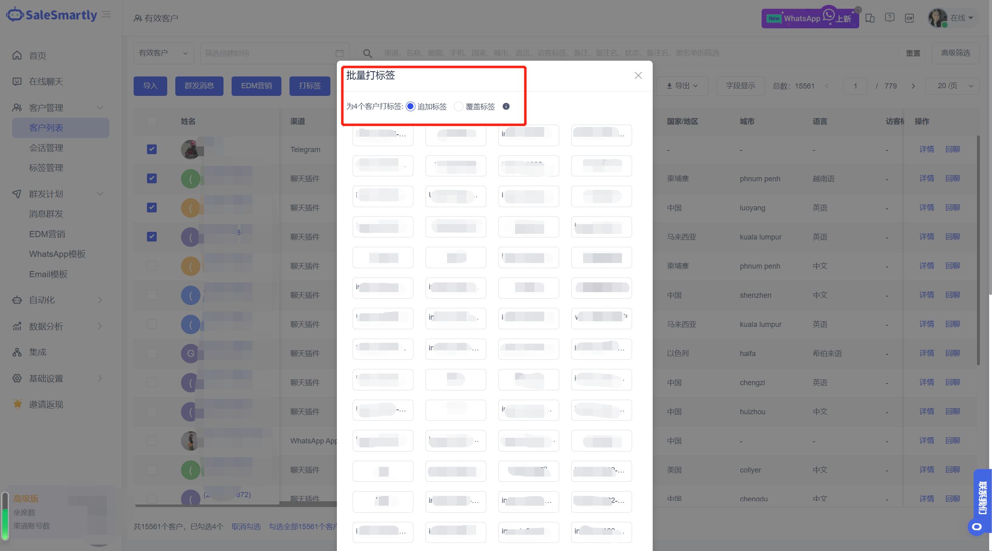Click the 取消勾选 link

point(246,526)
